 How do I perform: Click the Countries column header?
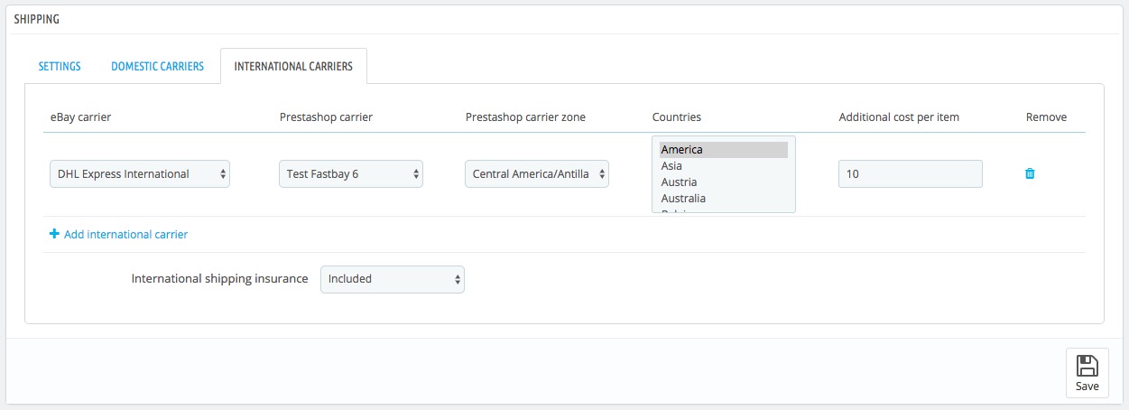(677, 117)
